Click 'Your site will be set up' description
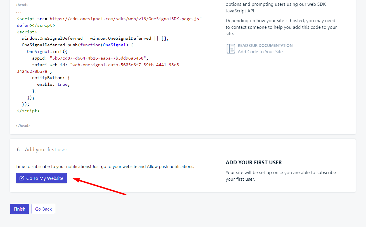Image resolution: width=366 pixels, height=227 pixels. click(x=281, y=176)
